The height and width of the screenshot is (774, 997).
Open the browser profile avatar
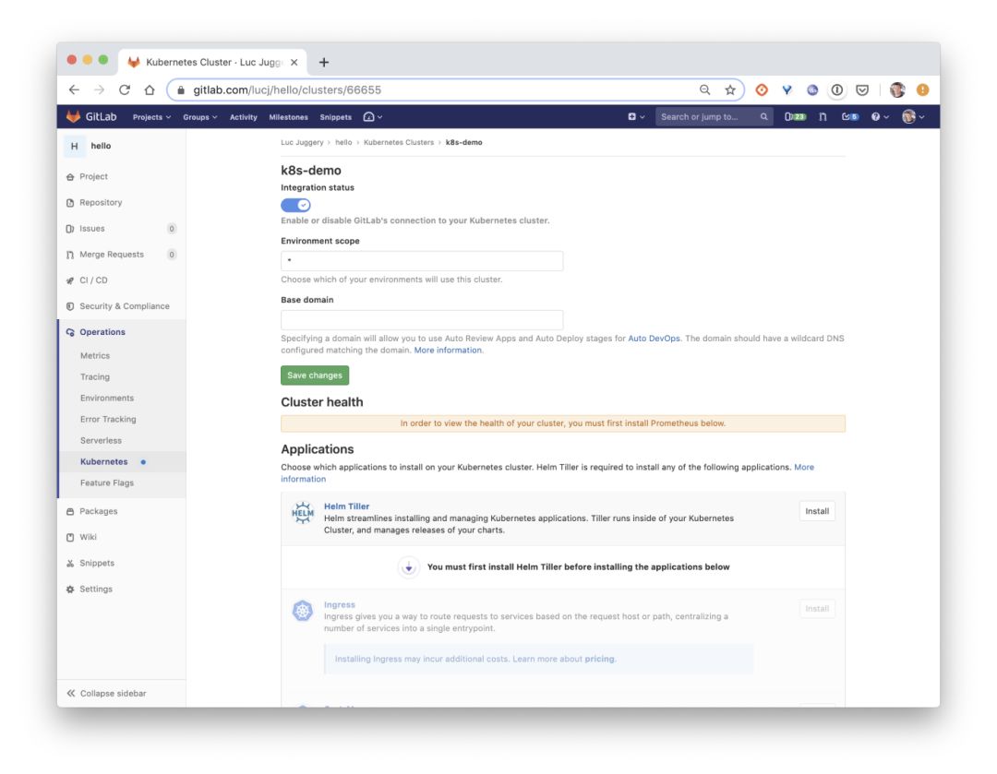897,89
